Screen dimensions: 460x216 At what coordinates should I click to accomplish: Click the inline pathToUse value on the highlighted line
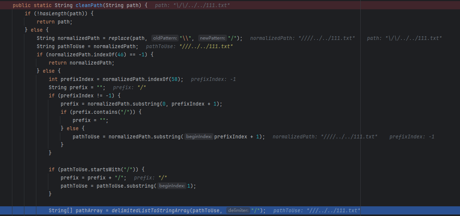pyautogui.click(x=317, y=211)
